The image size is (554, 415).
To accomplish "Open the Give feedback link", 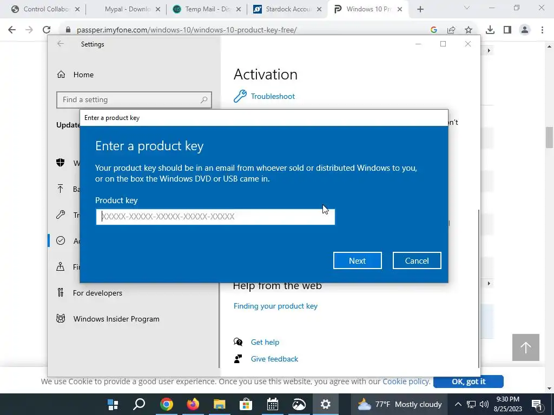I will coord(274,359).
